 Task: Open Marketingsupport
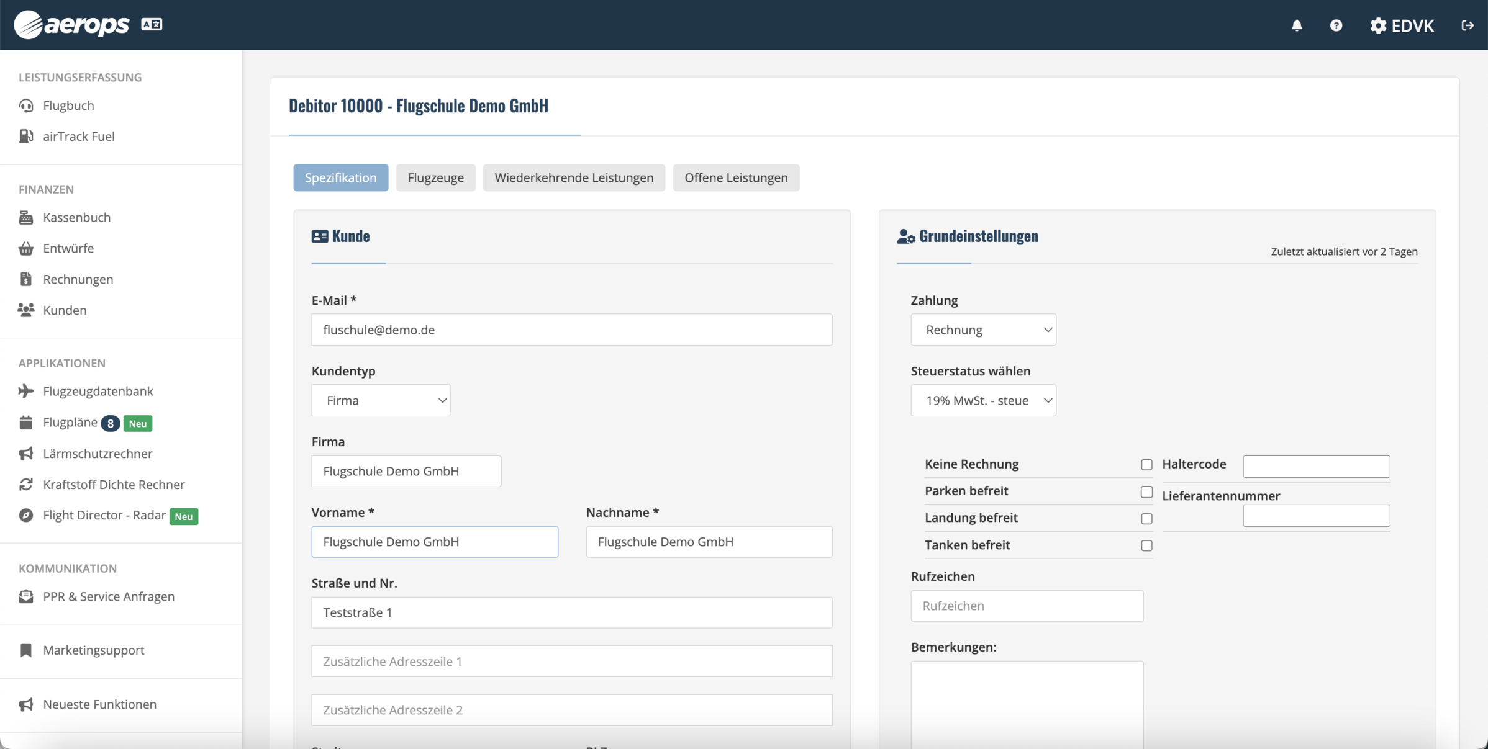pos(94,650)
